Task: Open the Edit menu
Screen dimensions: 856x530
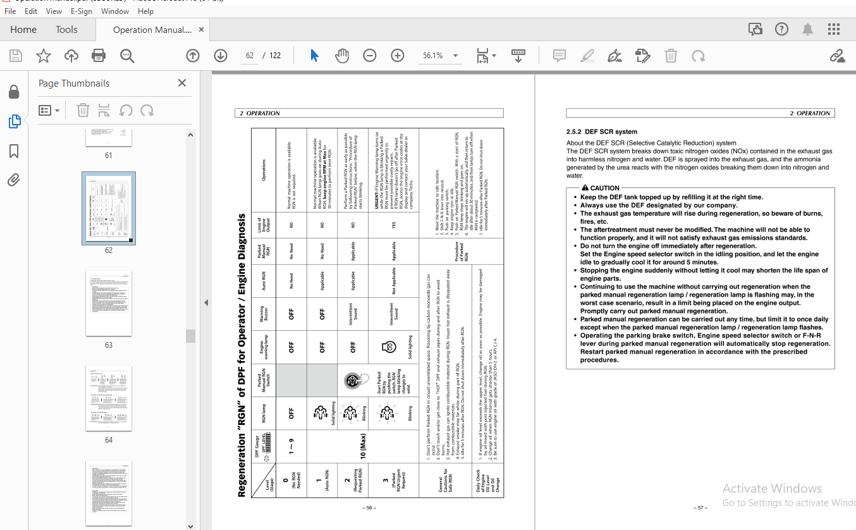Action: pyautogui.click(x=30, y=11)
